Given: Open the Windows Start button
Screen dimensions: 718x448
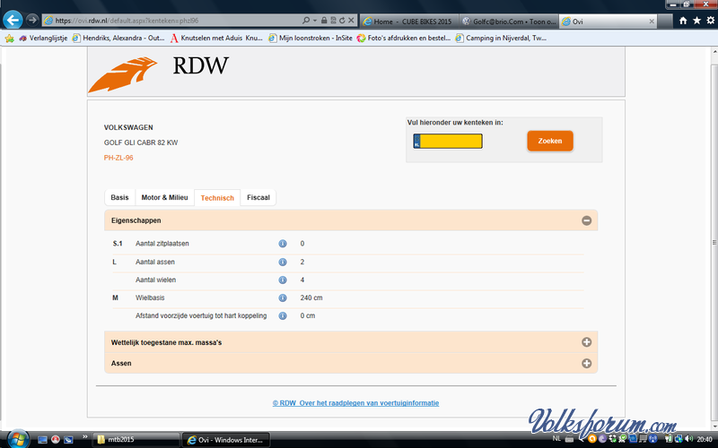Looking at the screenshot, I should point(17,440).
